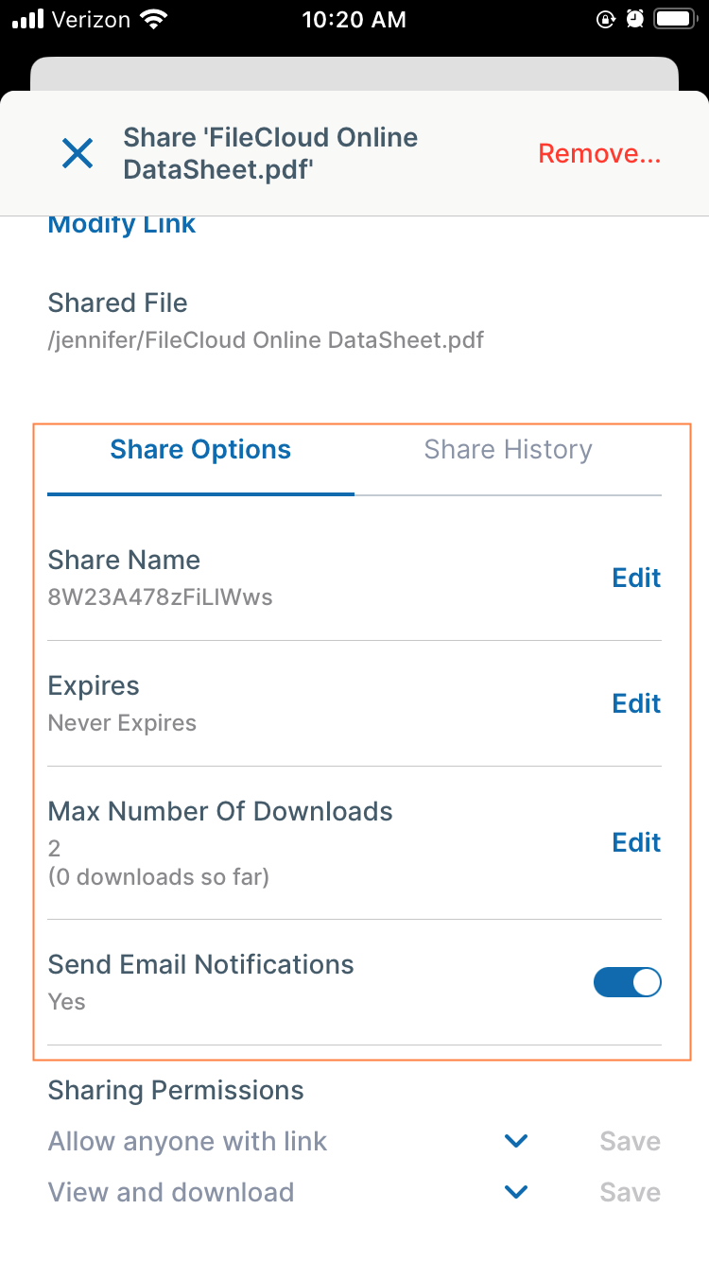Disable Send Email Notifications switch
Screen dimensions: 709x1261
(x=627, y=983)
